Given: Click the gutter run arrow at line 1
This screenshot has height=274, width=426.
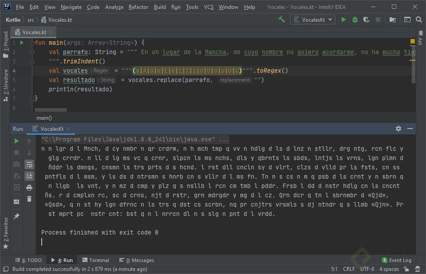Looking at the screenshot, I should point(22,43).
